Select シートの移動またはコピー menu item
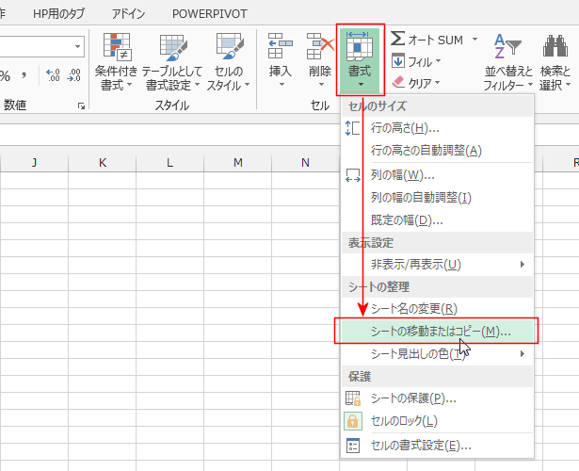579x471 pixels. [438, 331]
